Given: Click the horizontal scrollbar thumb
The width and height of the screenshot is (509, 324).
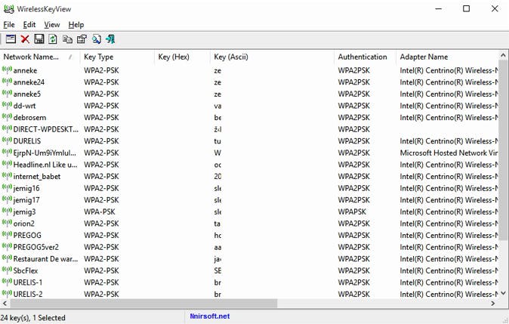Looking at the screenshot, I should [x=143, y=303].
